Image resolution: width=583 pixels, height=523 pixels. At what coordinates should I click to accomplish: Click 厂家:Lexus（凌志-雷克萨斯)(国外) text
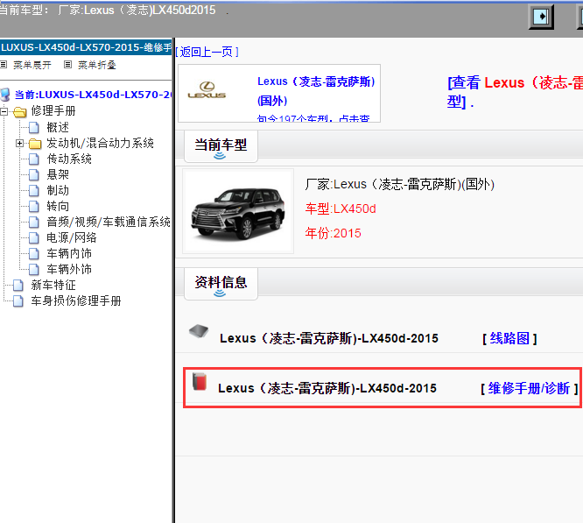point(400,184)
